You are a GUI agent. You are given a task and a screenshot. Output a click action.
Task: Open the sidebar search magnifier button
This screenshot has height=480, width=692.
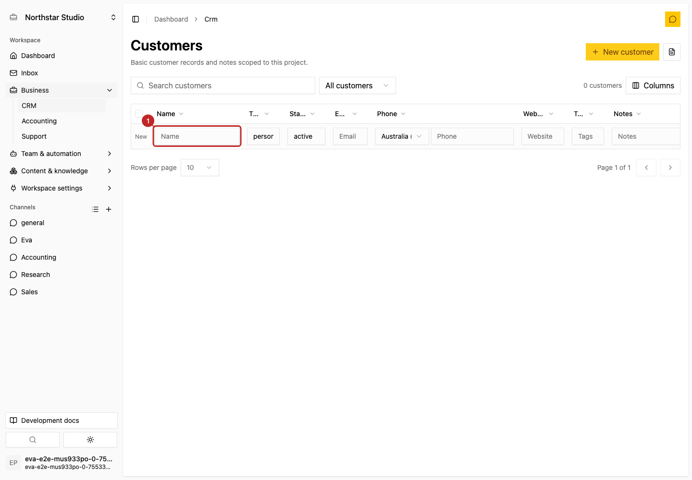click(33, 440)
